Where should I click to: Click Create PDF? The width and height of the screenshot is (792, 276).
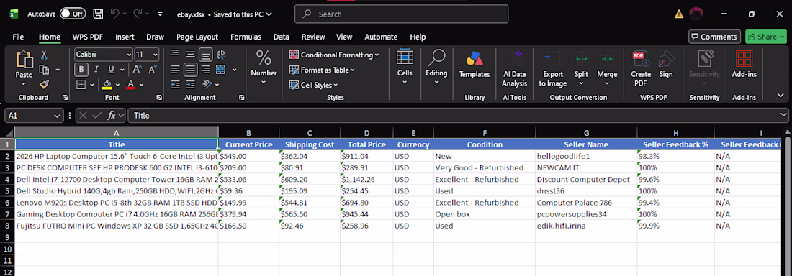641,69
